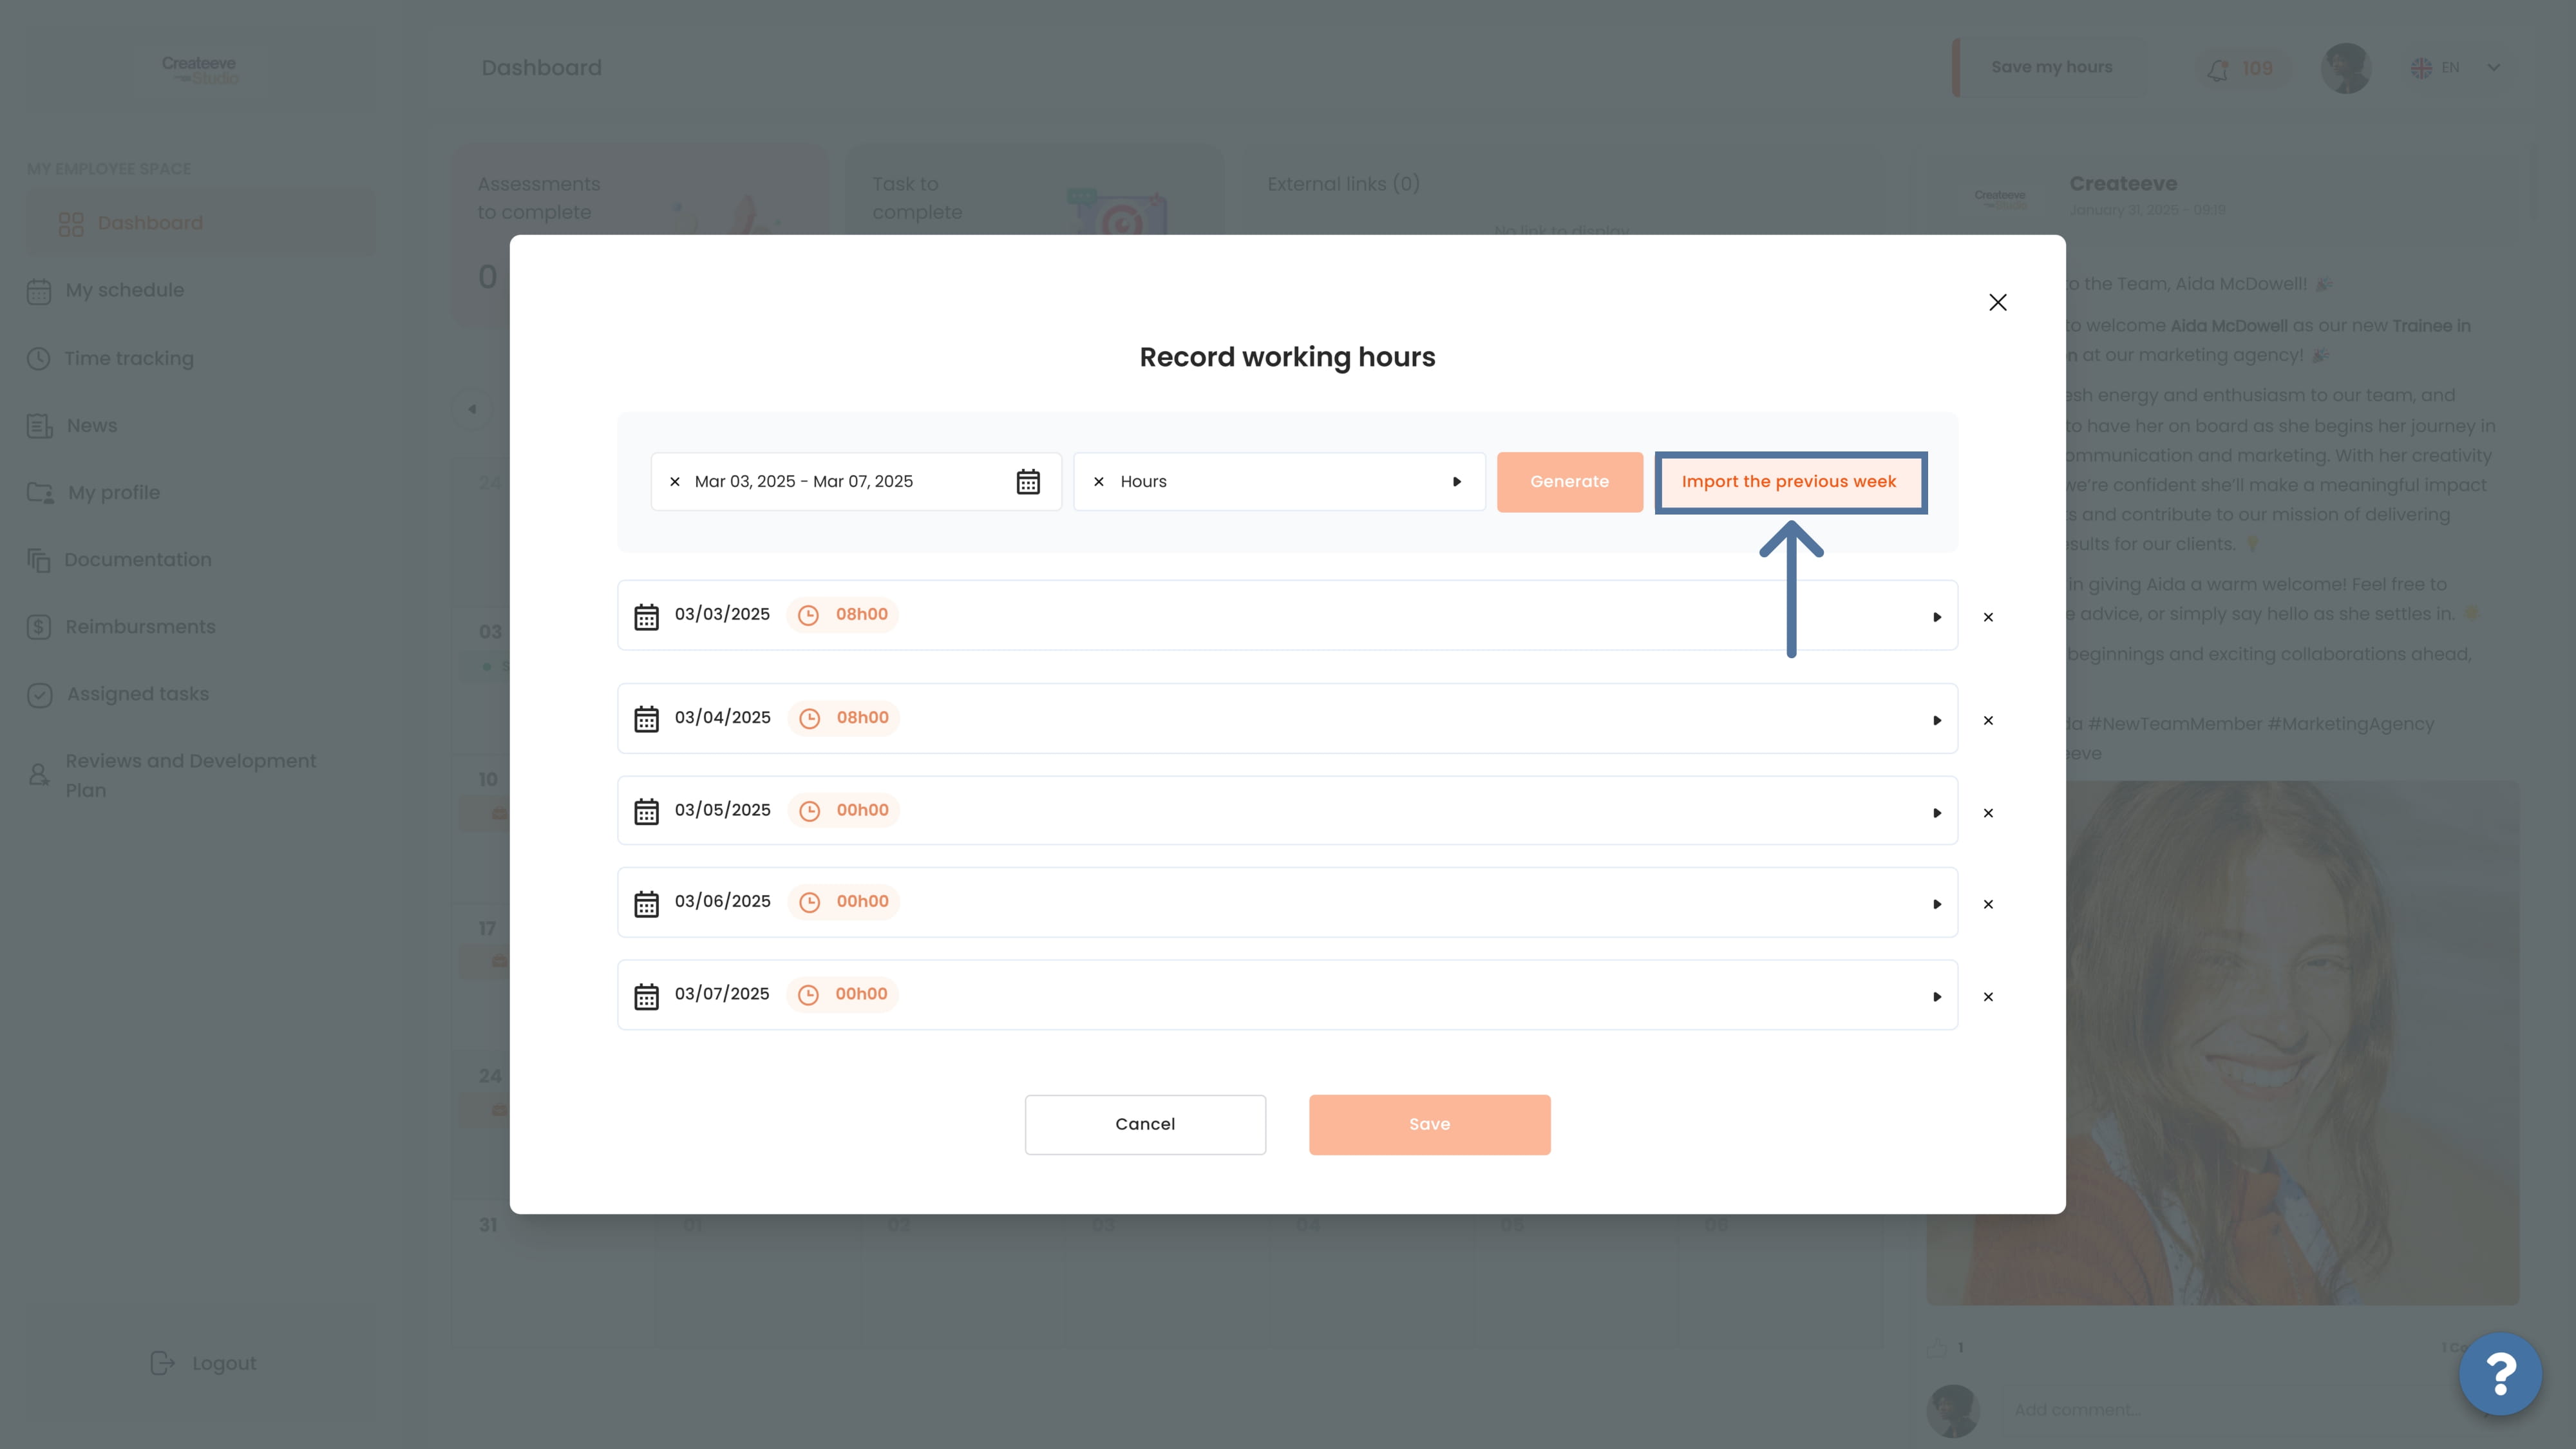Expand the 03/06/2025 entry
The width and height of the screenshot is (2576, 1449).
coord(1937,904)
